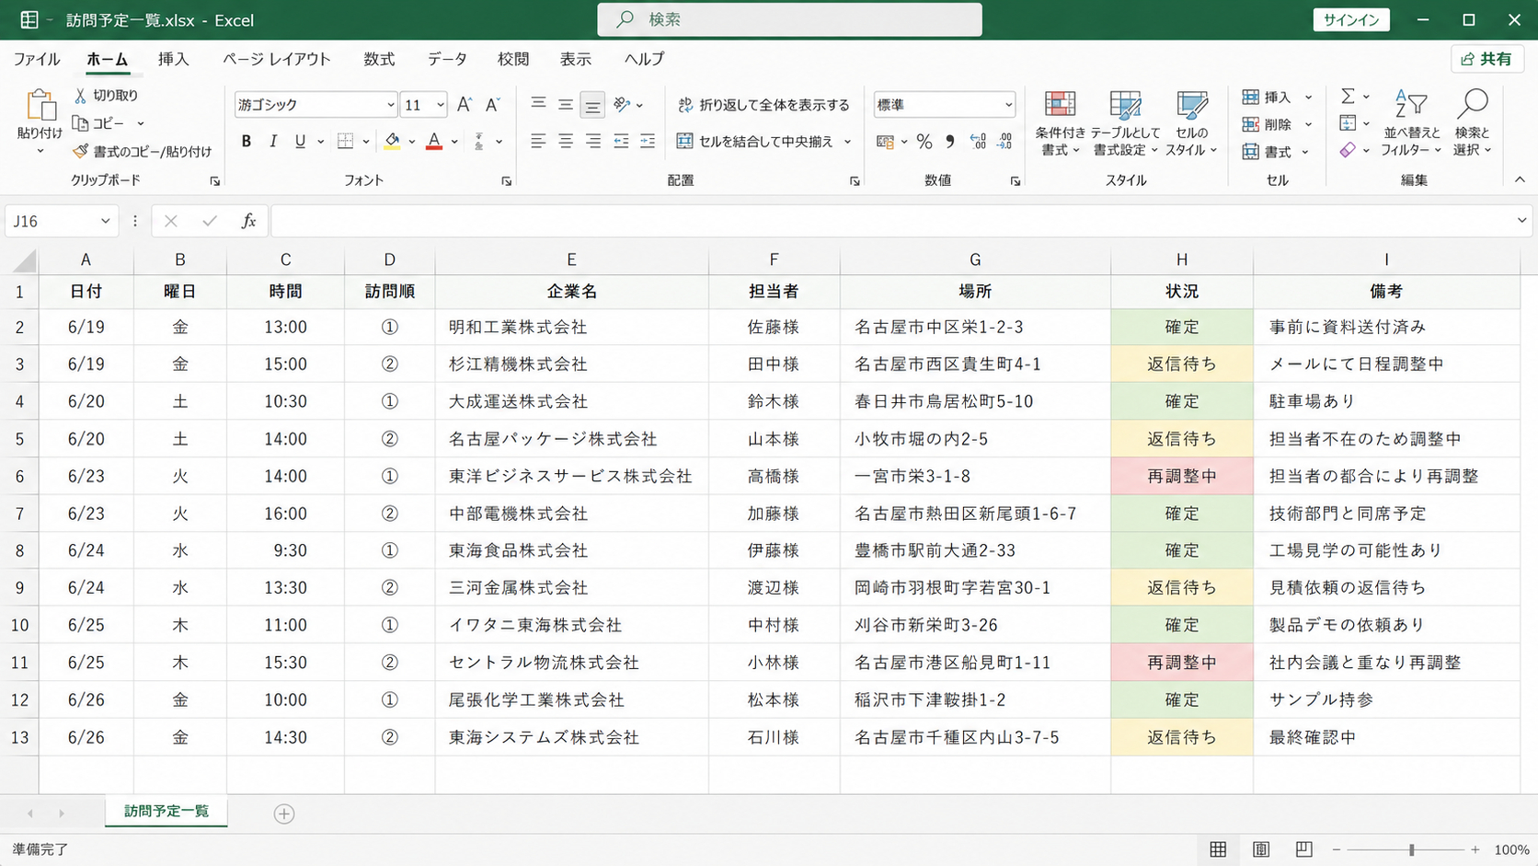Open the font name dropdown 游ゴシック
Image resolution: width=1538 pixels, height=866 pixels.
pos(390,105)
